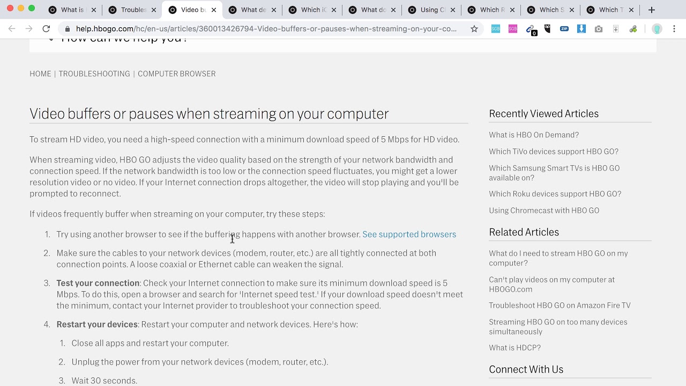The width and height of the screenshot is (686, 386).
Task: Click 'Recently Viewed Articles' heading
Action: click(543, 114)
